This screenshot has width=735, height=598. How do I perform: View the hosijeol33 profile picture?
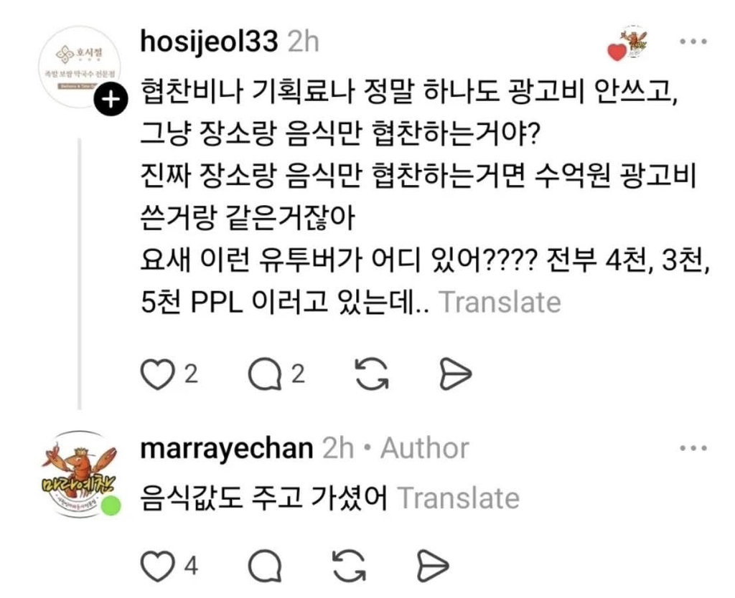pyautogui.click(x=80, y=67)
